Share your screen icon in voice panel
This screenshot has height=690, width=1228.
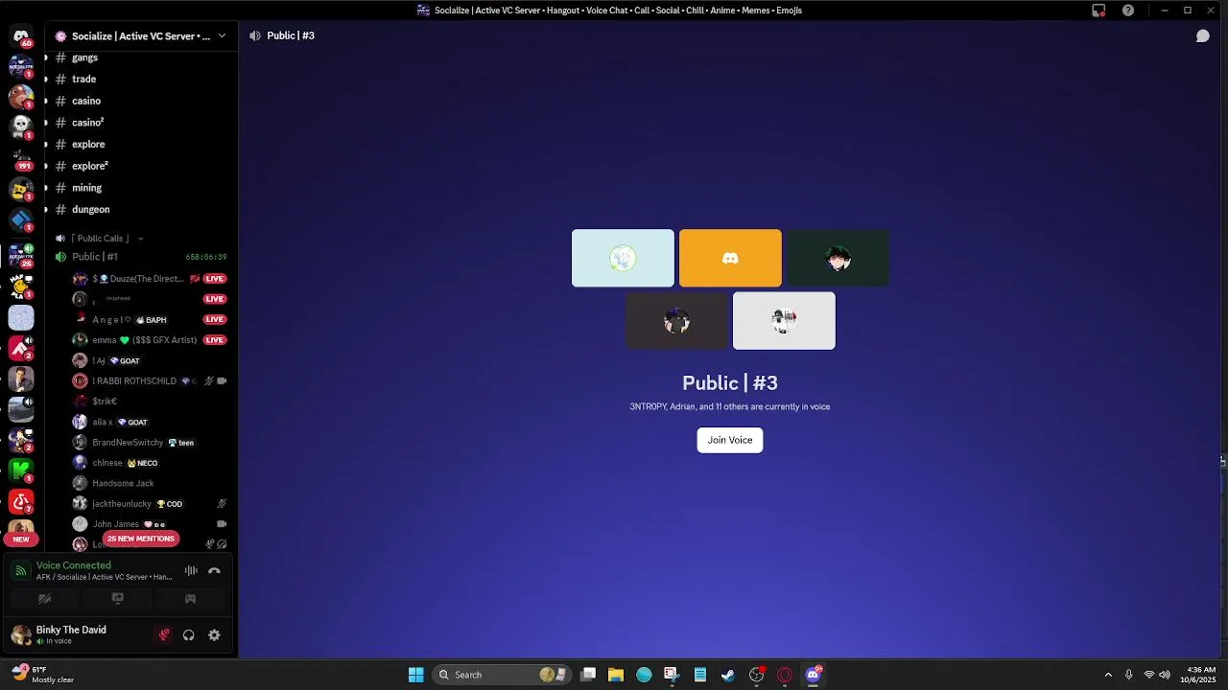(117, 599)
